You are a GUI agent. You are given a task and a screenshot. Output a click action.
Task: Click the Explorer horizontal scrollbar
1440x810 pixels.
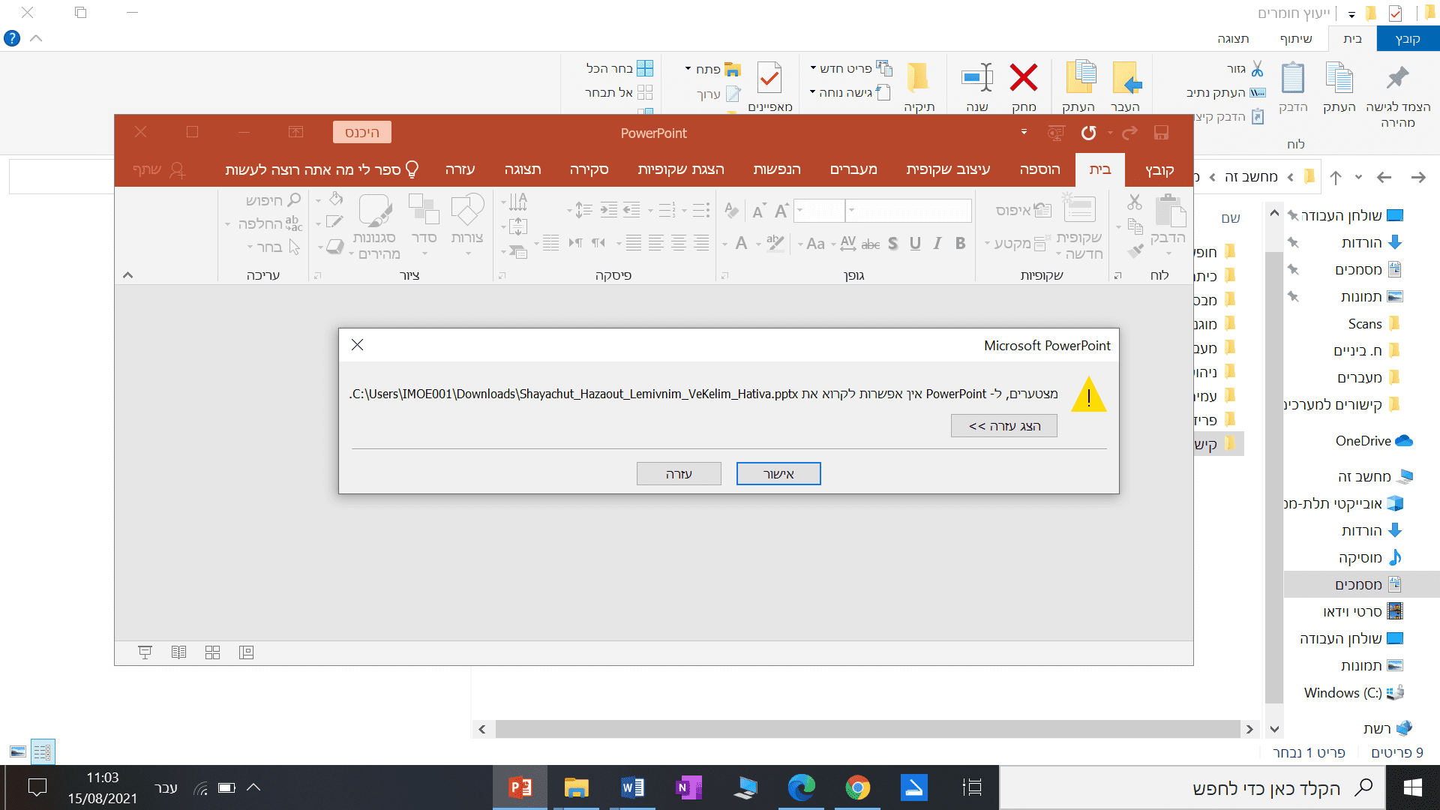click(866, 729)
